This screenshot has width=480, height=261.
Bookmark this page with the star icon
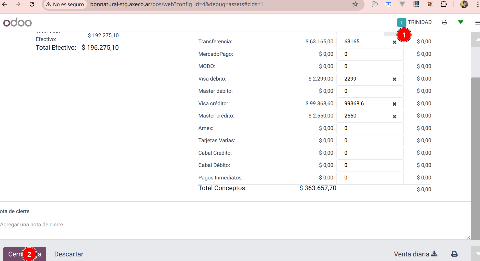pos(355,4)
